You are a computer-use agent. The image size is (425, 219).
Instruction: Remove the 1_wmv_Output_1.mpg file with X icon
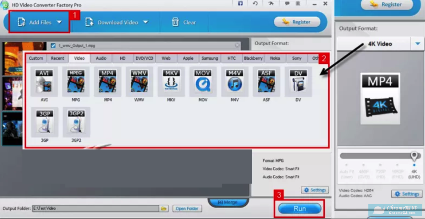coord(237,45)
